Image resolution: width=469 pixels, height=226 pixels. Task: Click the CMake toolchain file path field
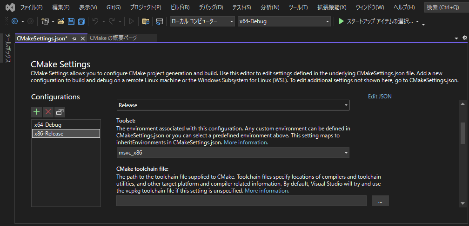(241, 201)
